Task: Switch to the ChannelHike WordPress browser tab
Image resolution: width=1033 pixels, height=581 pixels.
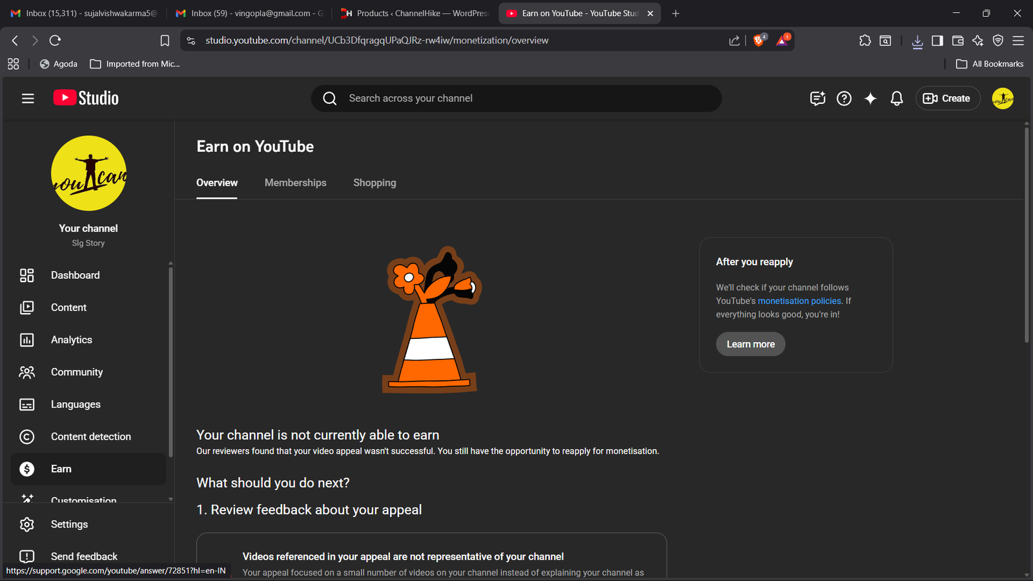Action: pos(414,13)
